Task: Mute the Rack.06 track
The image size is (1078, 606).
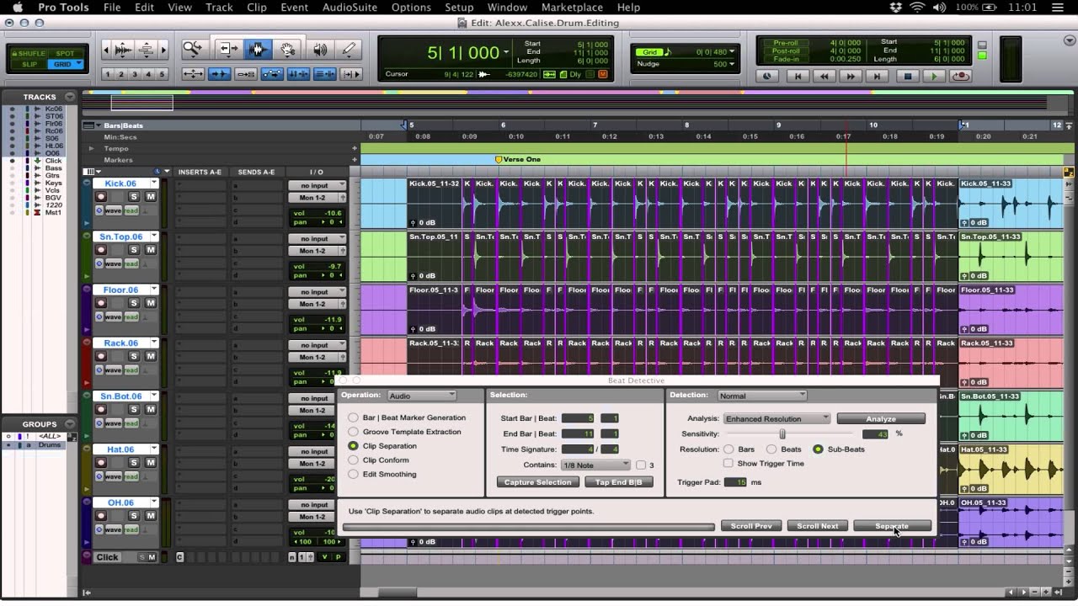Action: click(x=151, y=356)
